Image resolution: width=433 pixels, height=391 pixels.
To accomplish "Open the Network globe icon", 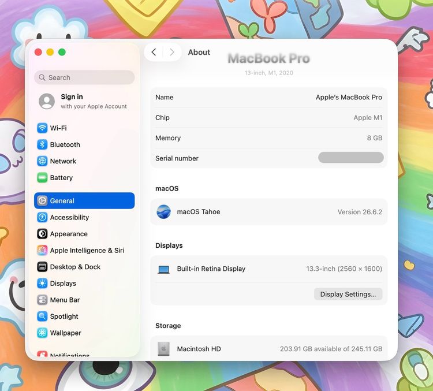I will click(42, 161).
